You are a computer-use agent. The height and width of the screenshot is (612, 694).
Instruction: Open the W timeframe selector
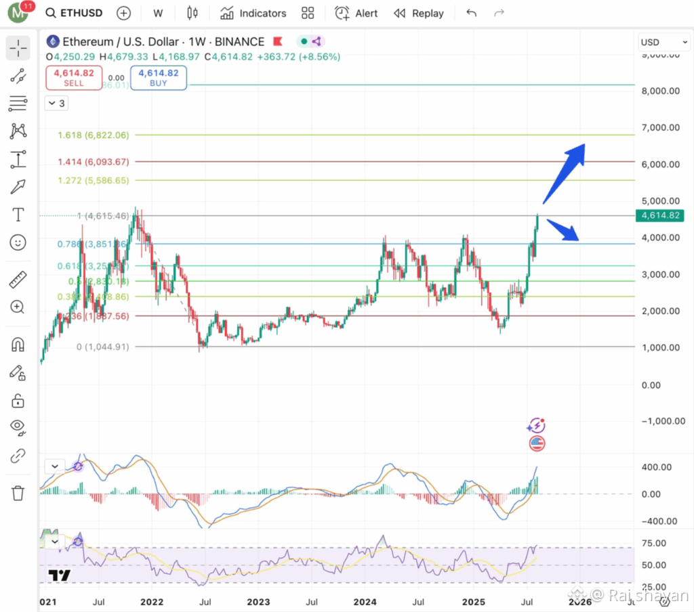(157, 14)
